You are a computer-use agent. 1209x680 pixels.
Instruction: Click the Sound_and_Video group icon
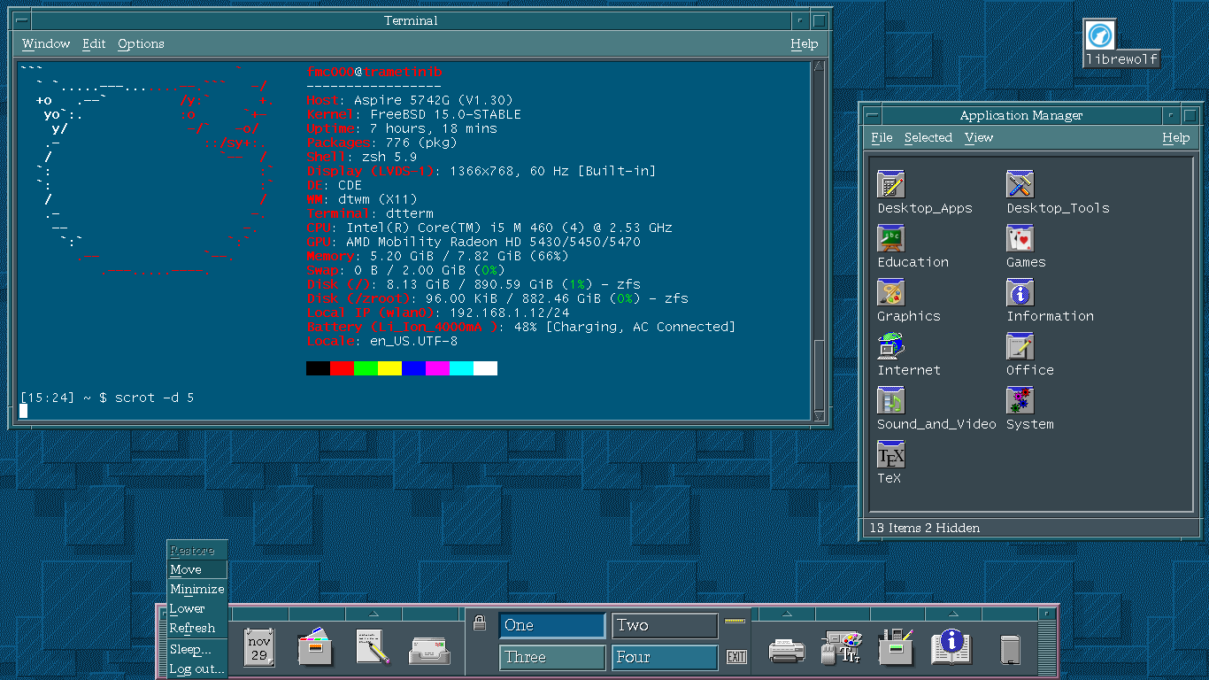pyautogui.click(x=891, y=400)
